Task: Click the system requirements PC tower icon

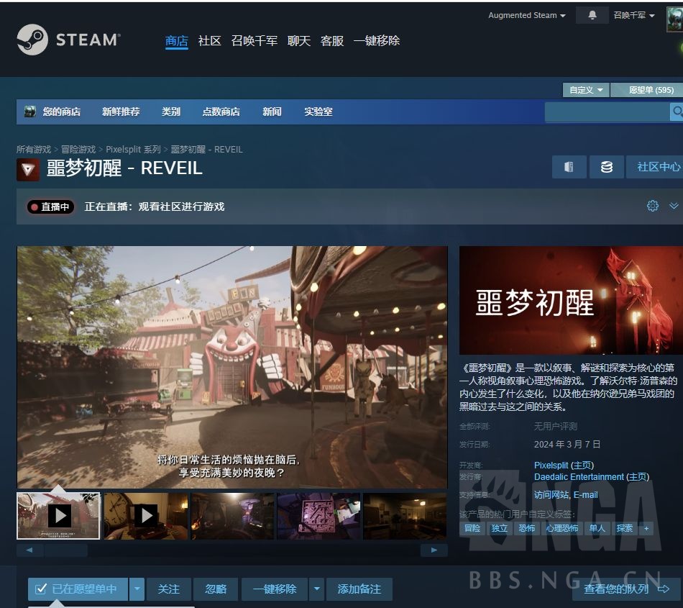Action: [x=569, y=166]
